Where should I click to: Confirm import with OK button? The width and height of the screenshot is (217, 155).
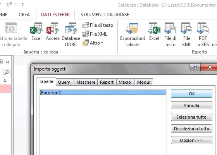pos(191,94)
